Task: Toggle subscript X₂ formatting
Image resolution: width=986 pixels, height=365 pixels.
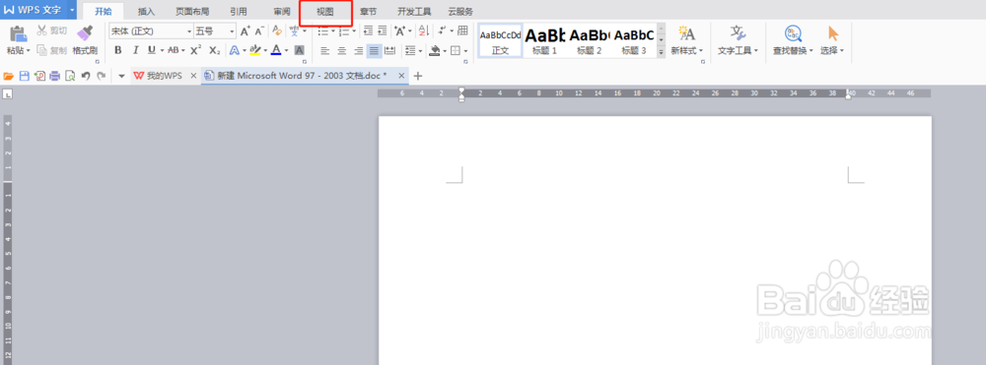Action: pos(214,50)
